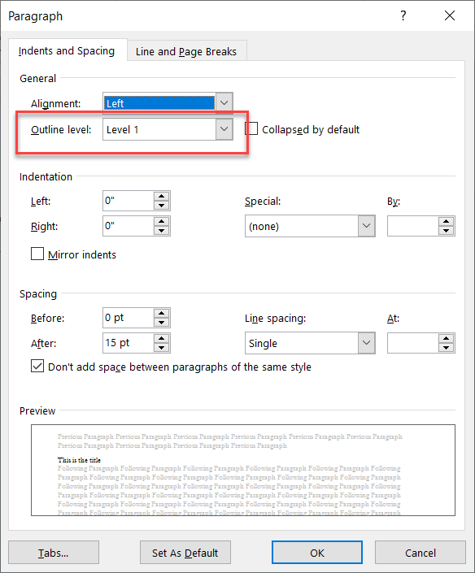Image resolution: width=475 pixels, height=573 pixels.
Task: Decrease After spacing with down arrow
Action: (162, 348)
